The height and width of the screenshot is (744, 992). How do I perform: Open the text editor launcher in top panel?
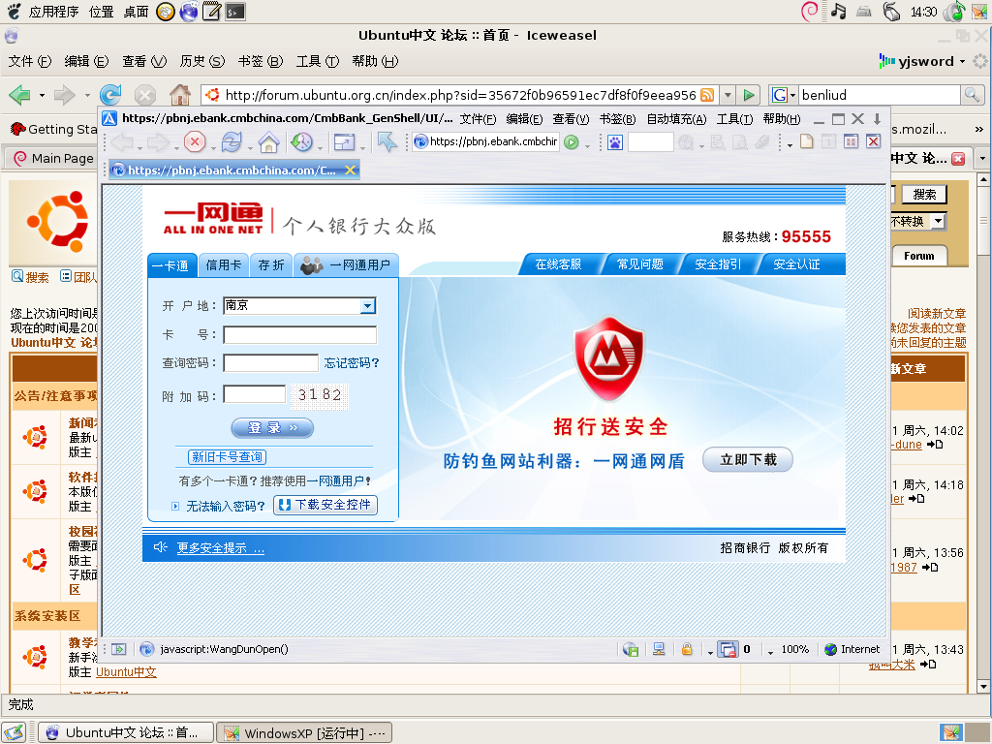click(212, 12)
